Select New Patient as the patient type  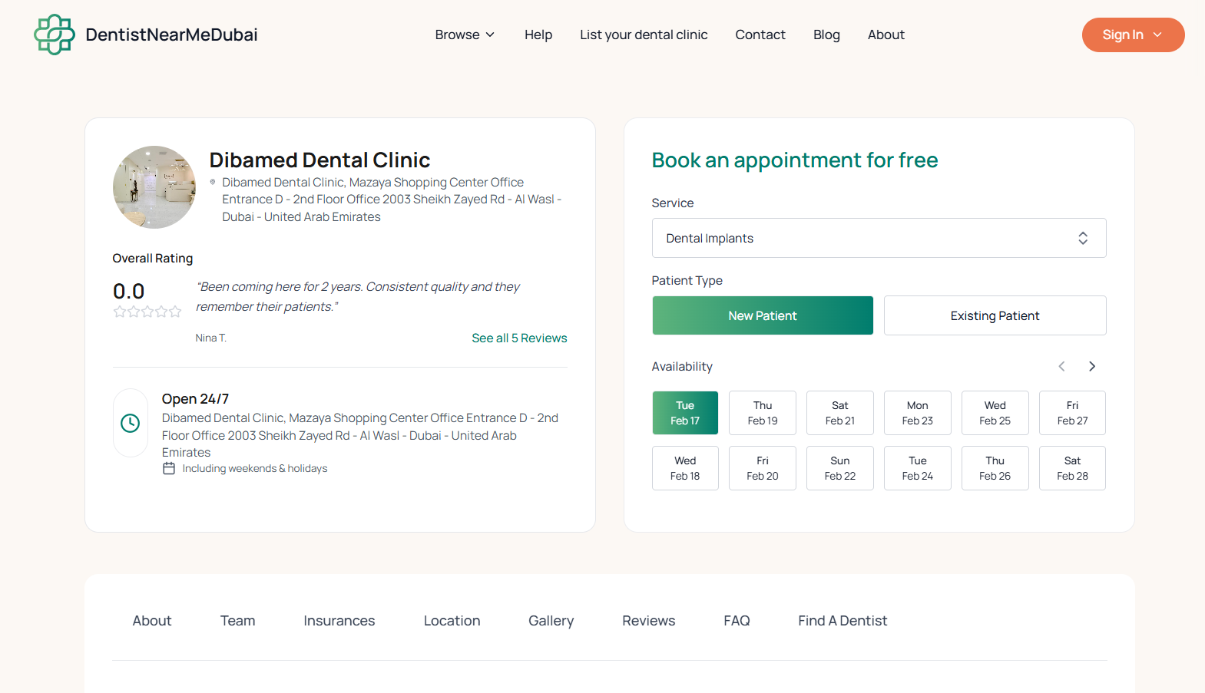(x=762, y=315)
